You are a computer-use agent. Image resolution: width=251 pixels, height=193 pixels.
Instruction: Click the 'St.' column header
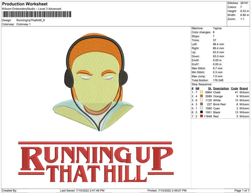[x=210, y=88]
